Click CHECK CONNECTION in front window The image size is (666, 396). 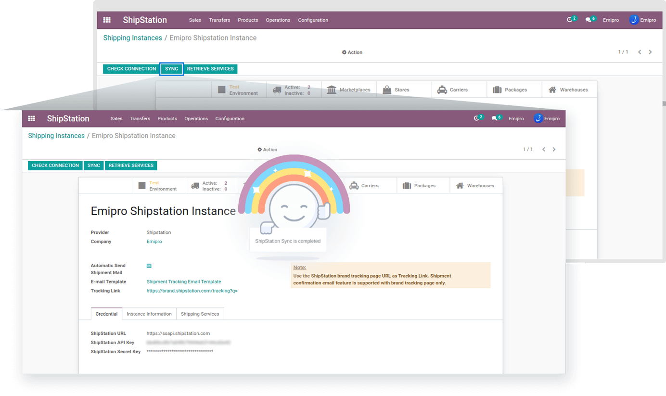point(55,166)
